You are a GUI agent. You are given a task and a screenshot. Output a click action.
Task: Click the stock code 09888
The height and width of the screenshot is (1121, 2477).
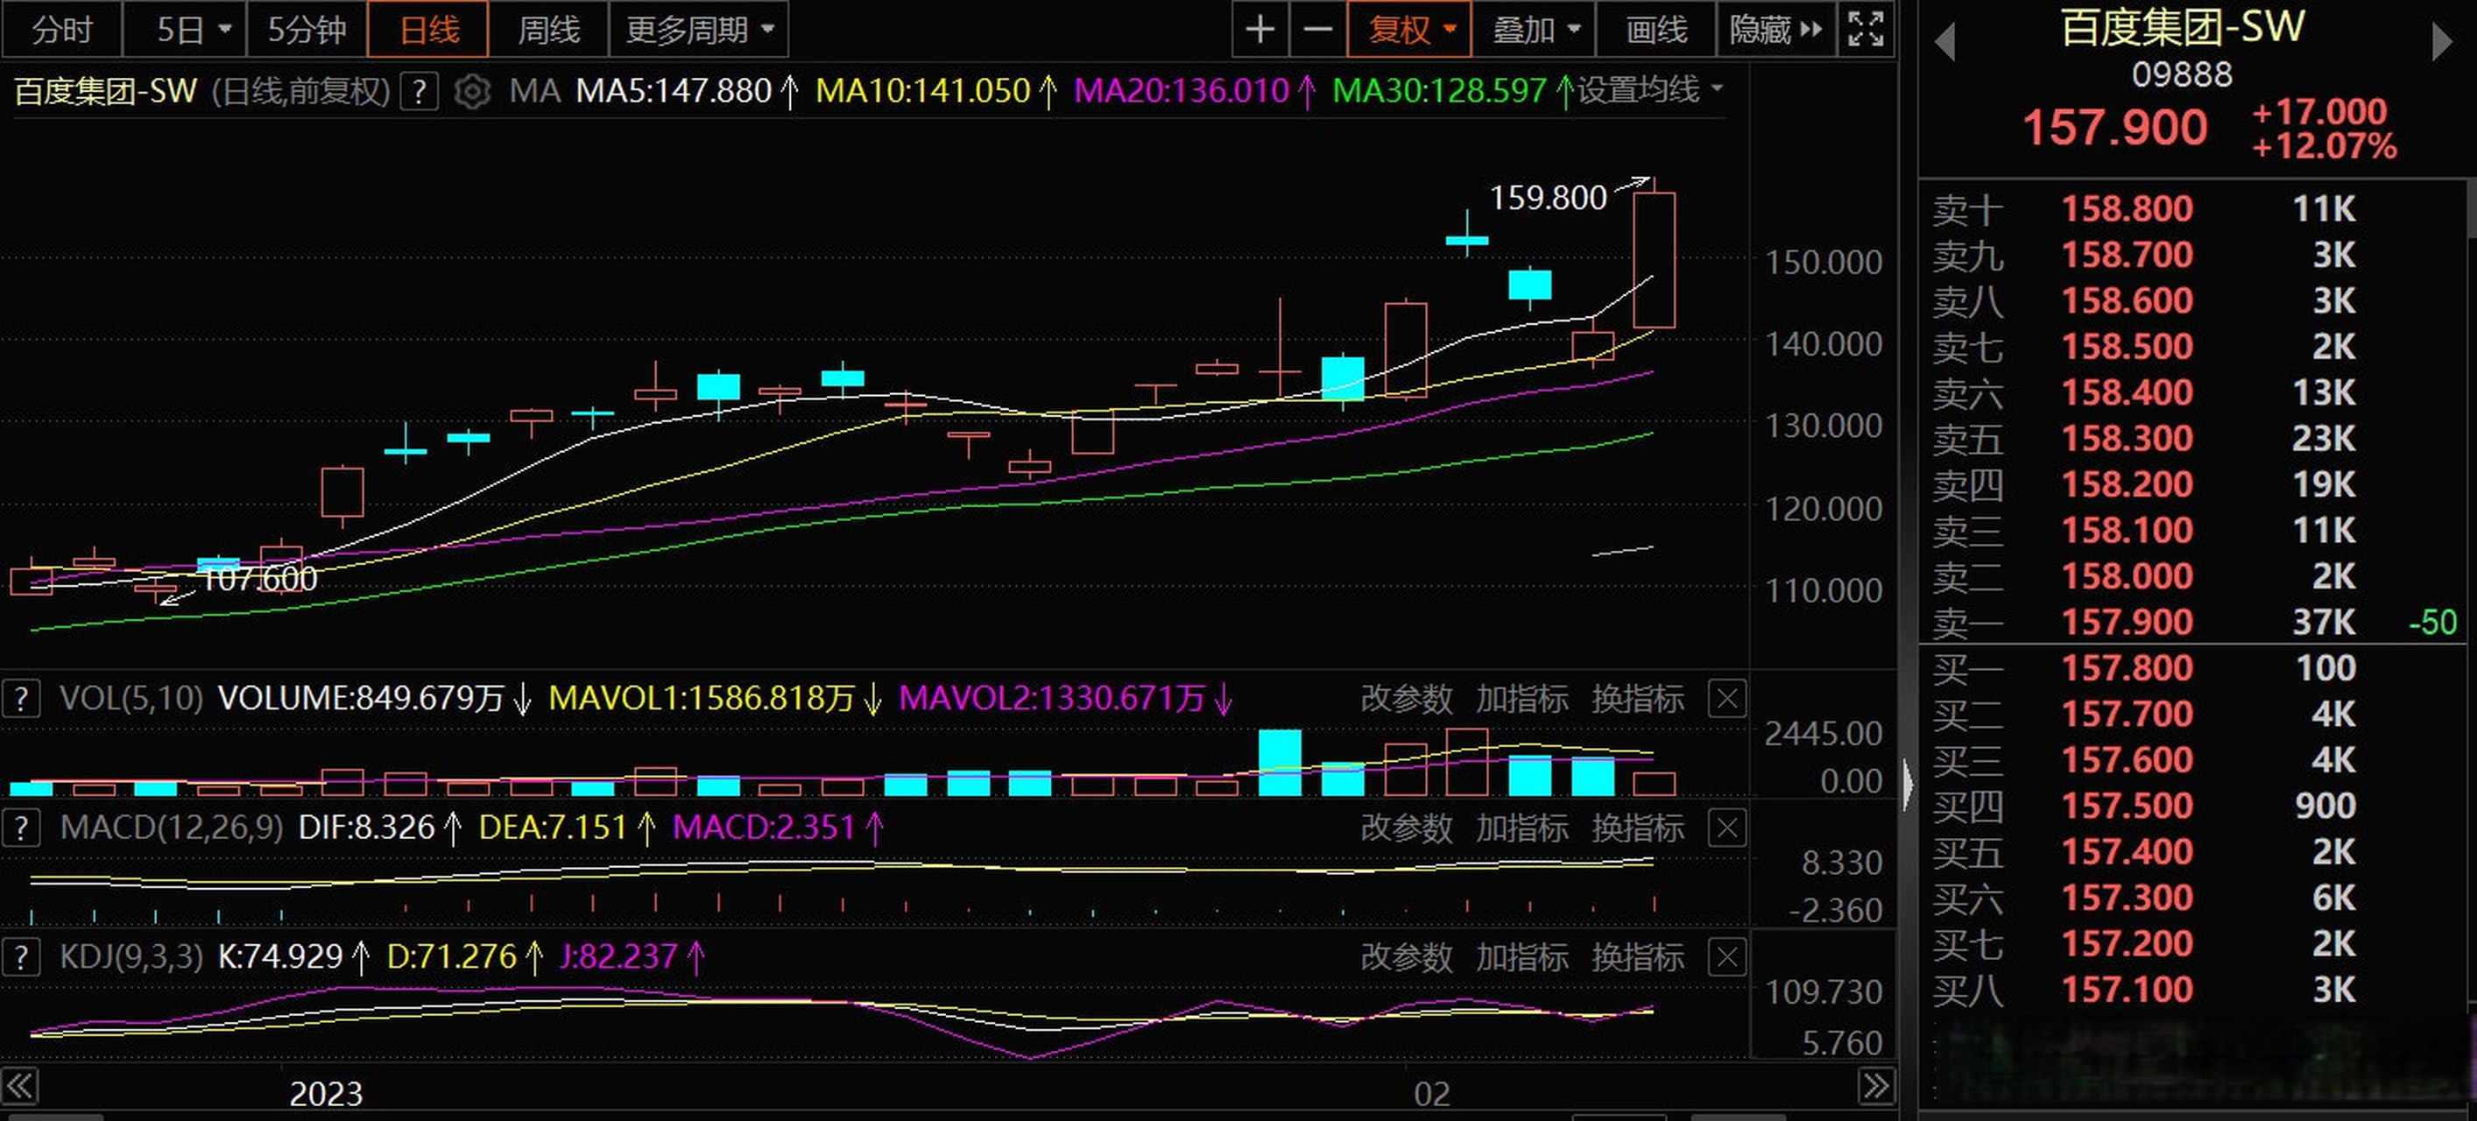(x=2182, y=74)
